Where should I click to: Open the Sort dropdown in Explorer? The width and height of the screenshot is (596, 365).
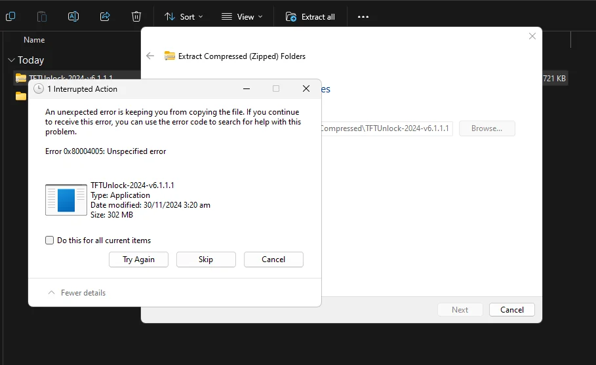184,17
